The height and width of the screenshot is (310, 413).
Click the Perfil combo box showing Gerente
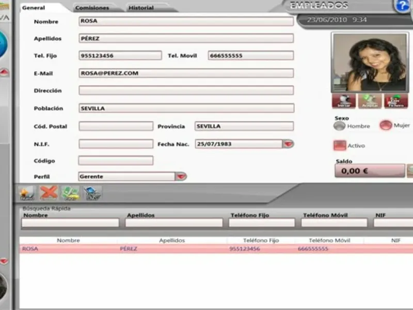pyautogui.click(x=126, y=176)
